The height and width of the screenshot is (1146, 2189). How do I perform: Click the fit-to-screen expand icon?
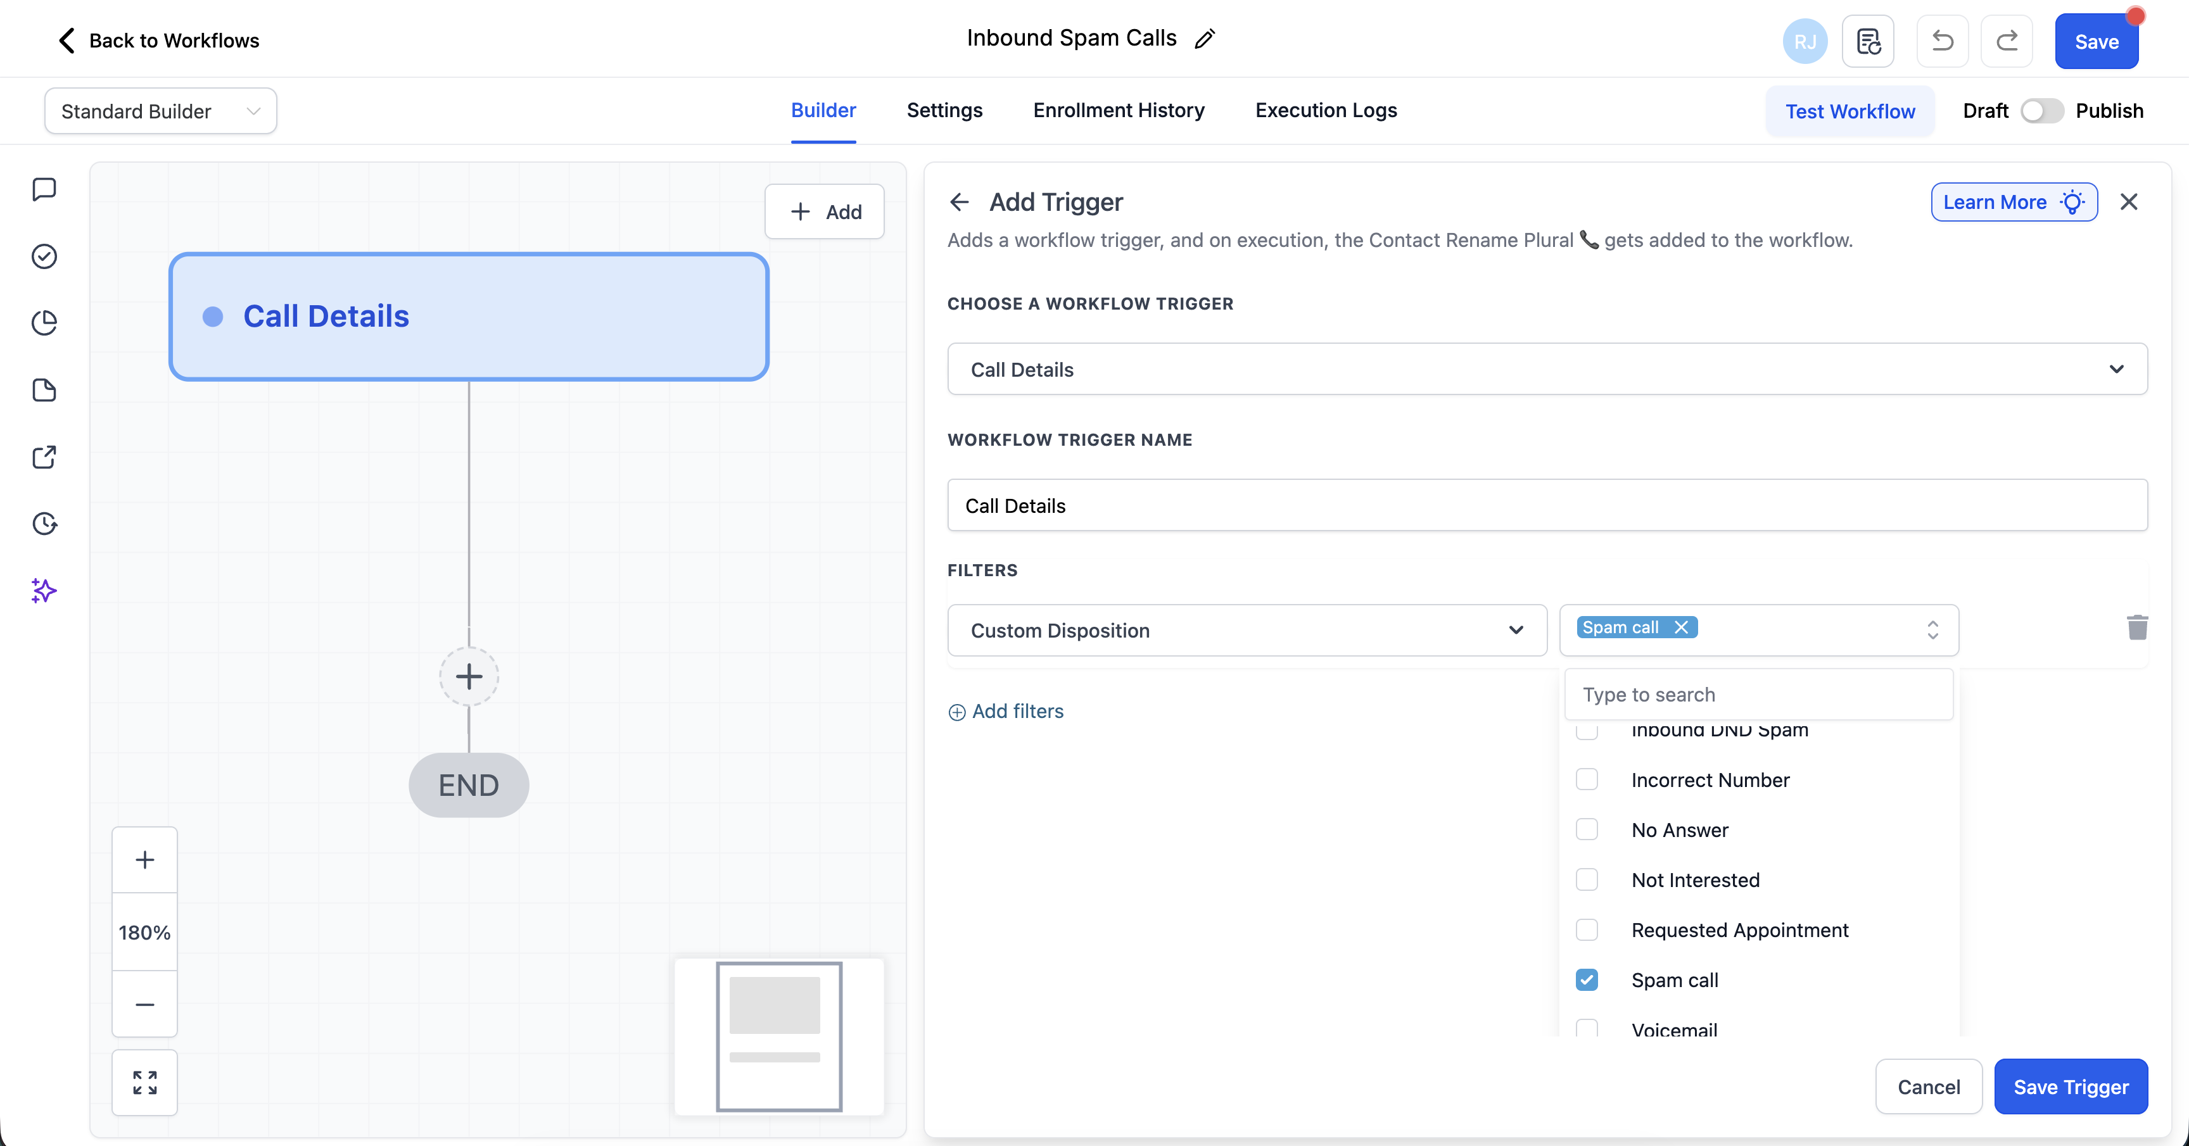144,1081
